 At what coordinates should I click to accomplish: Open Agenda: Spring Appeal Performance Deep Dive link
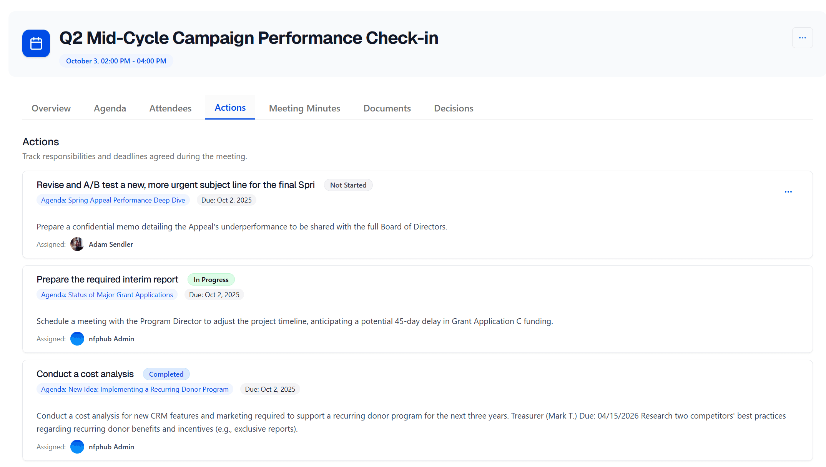113,200
